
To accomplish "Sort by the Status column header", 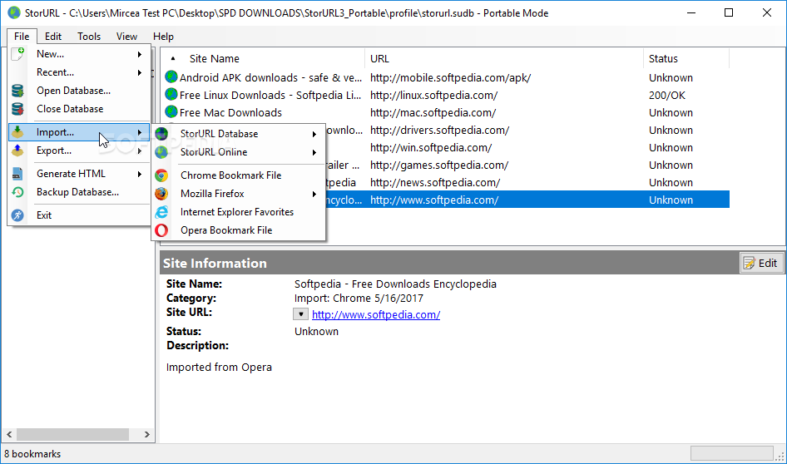I will 686,59.
